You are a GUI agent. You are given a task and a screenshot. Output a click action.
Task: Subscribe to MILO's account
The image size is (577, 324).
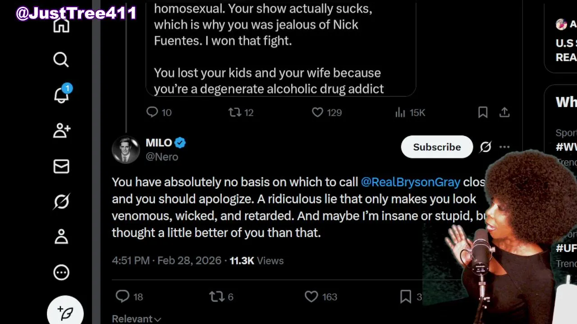click(437, 147)
